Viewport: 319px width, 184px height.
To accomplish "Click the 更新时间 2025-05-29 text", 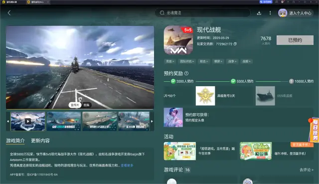I will click(213, 38).
